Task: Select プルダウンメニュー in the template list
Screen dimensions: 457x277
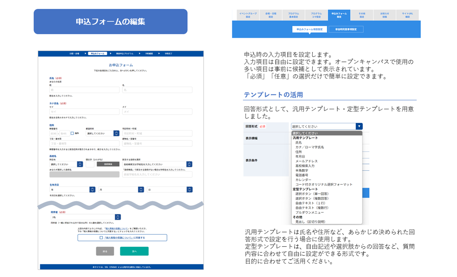Action: pos(310,212)
